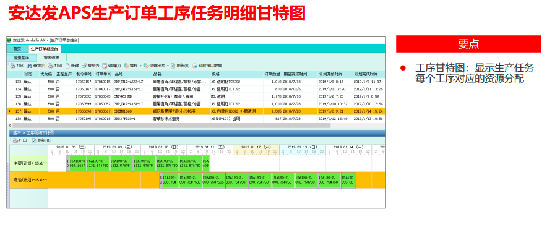The image size is (547, 248).
Task: Open the dropdown arrow next to 设置状态
Action: (168, 66)
